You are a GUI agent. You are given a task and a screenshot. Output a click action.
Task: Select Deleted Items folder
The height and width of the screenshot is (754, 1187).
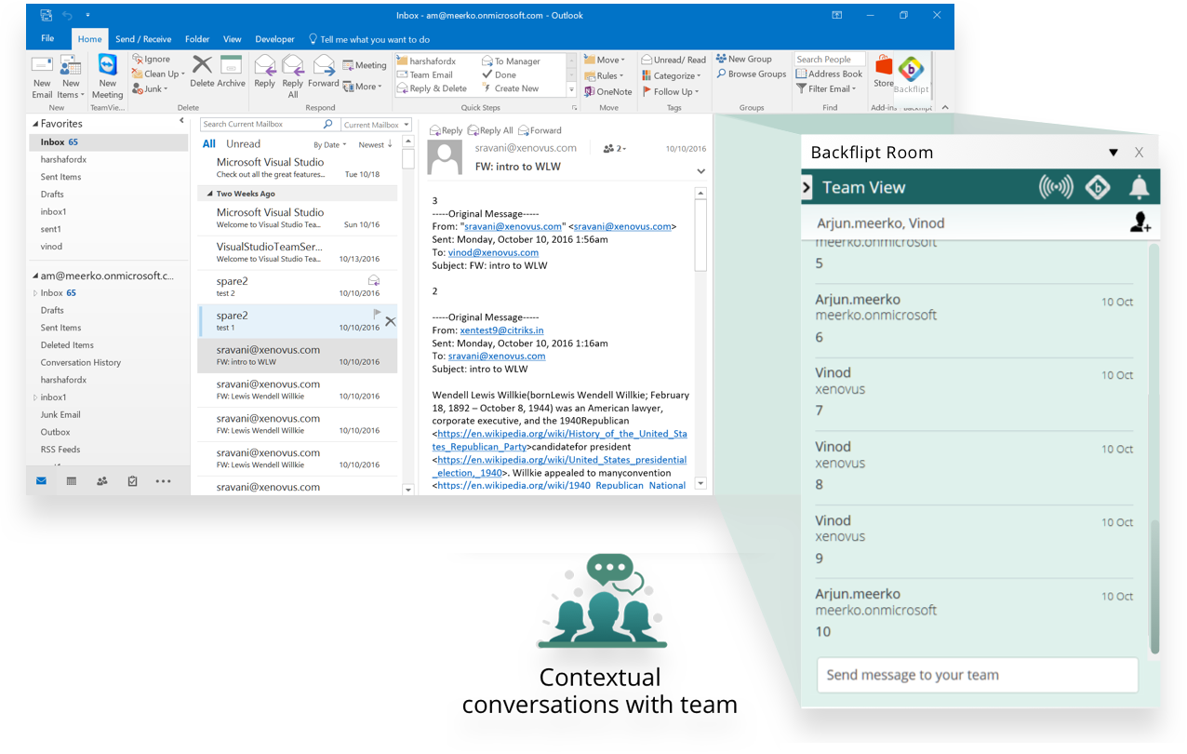pyautogui.click(x=67, y=345)
